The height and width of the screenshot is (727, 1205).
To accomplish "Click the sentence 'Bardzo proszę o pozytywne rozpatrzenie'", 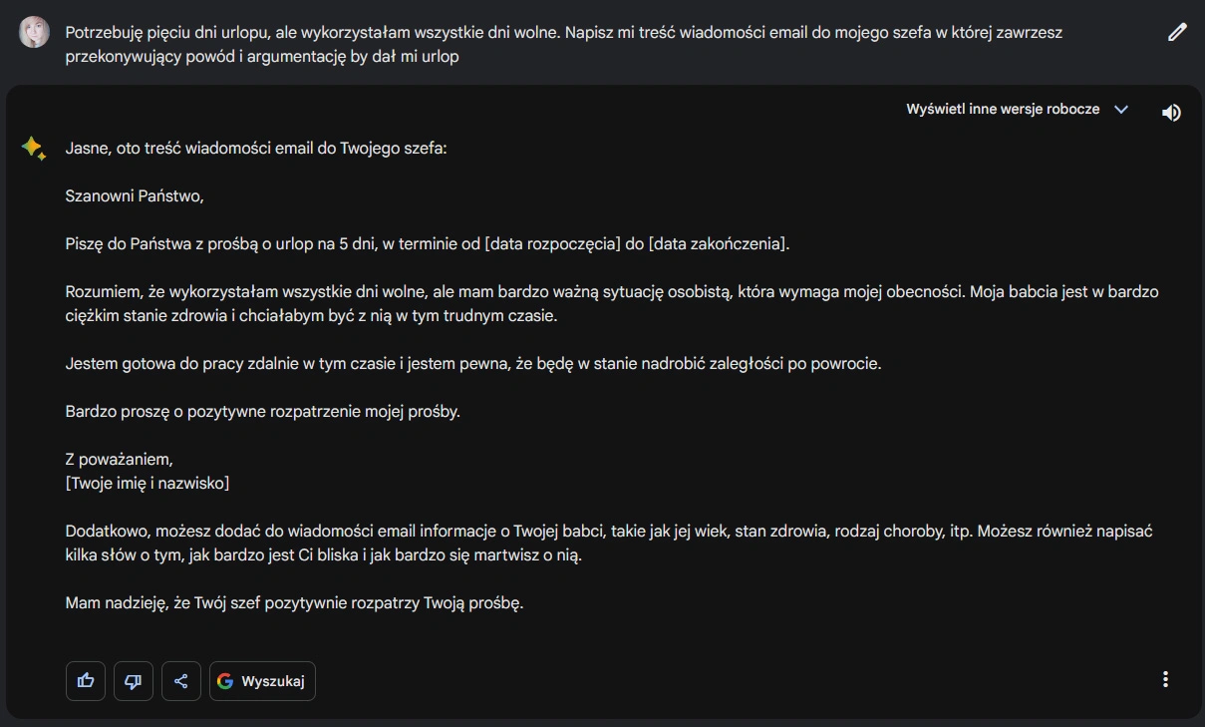I will pos(262,412).
